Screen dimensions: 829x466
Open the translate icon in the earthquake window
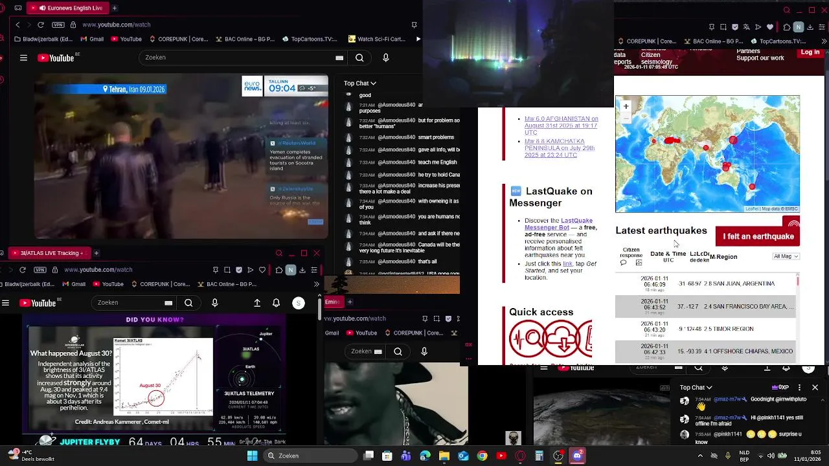(x=747, y=27)
